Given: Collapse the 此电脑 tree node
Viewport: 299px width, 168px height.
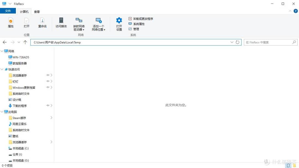Looking at the screenshot, I should tap(2, 112).
